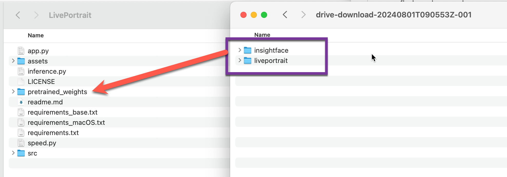Go back in drive-download window
This screenshot has width=507, height=177.
285,15
